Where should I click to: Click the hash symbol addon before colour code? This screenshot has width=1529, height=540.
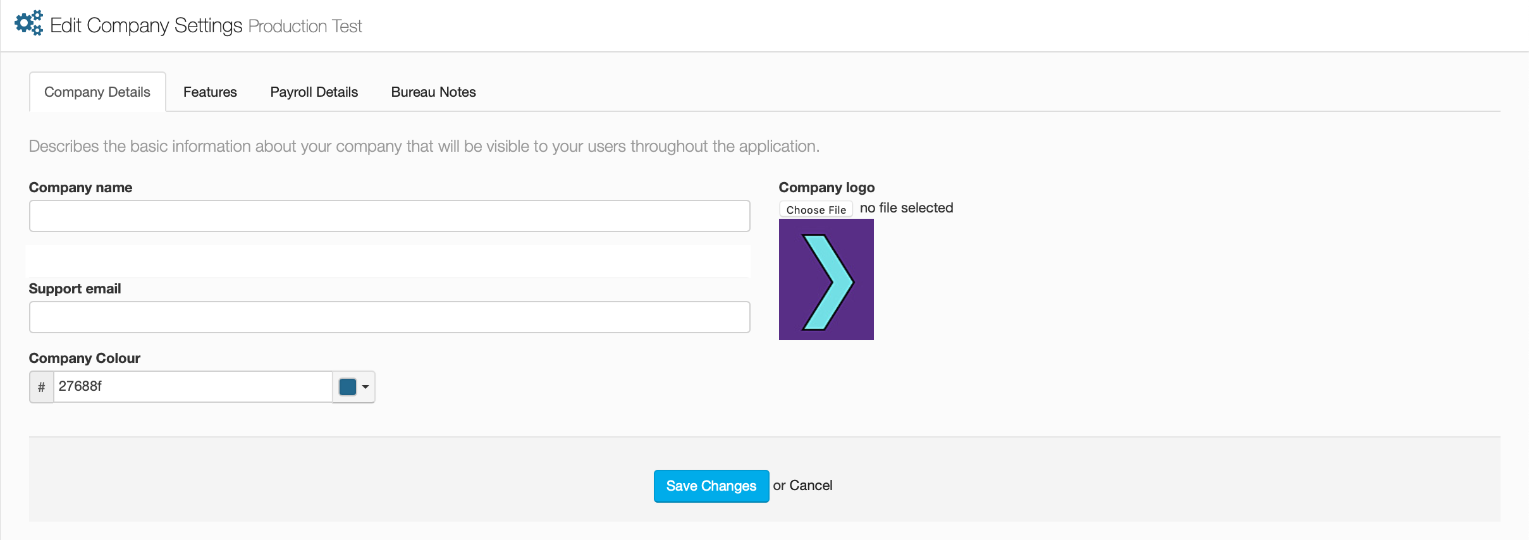tap(42, 387)
